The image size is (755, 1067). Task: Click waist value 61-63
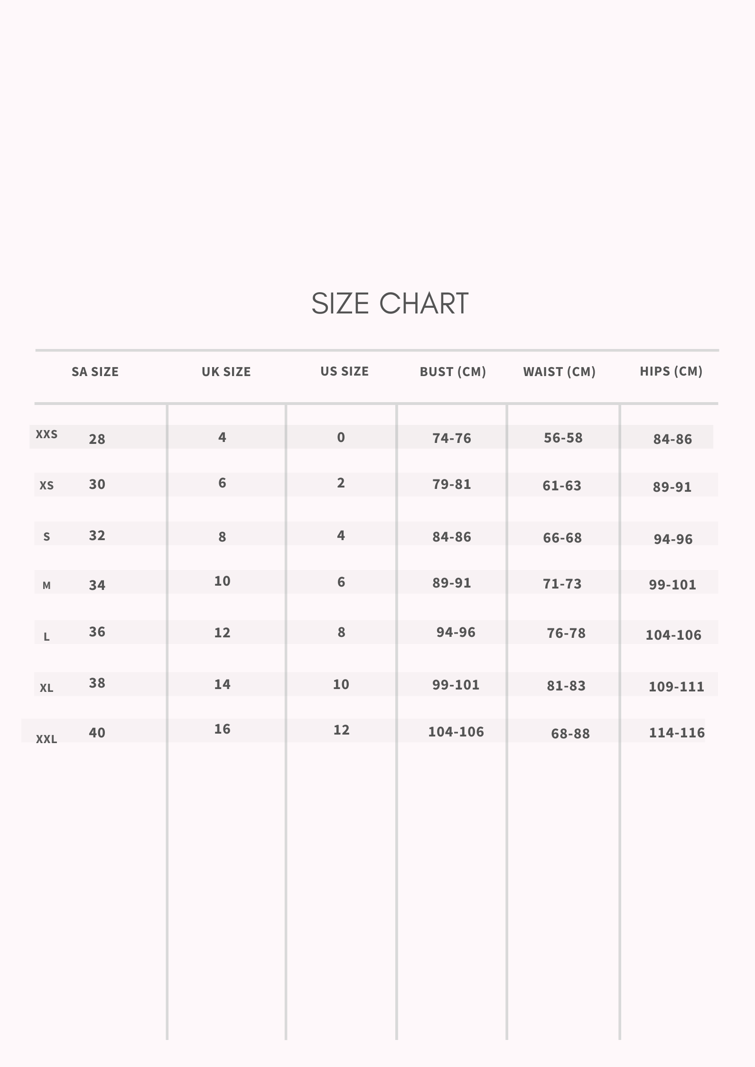pyautogui.click(x=561, y=486)
